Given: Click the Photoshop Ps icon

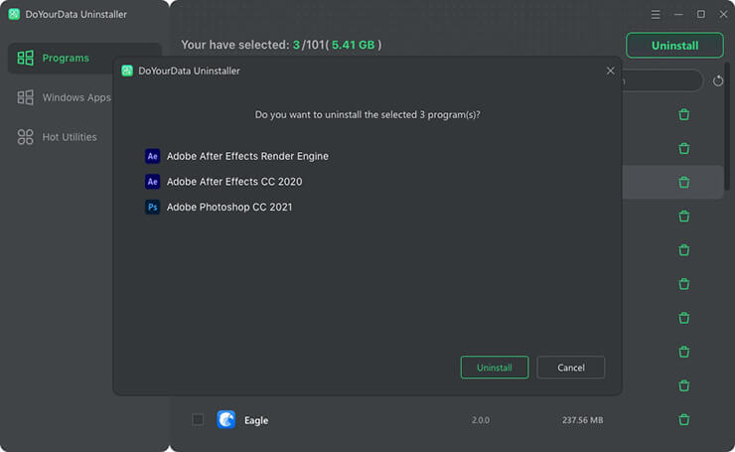Looking at the screenshot, I should (152, 207).
